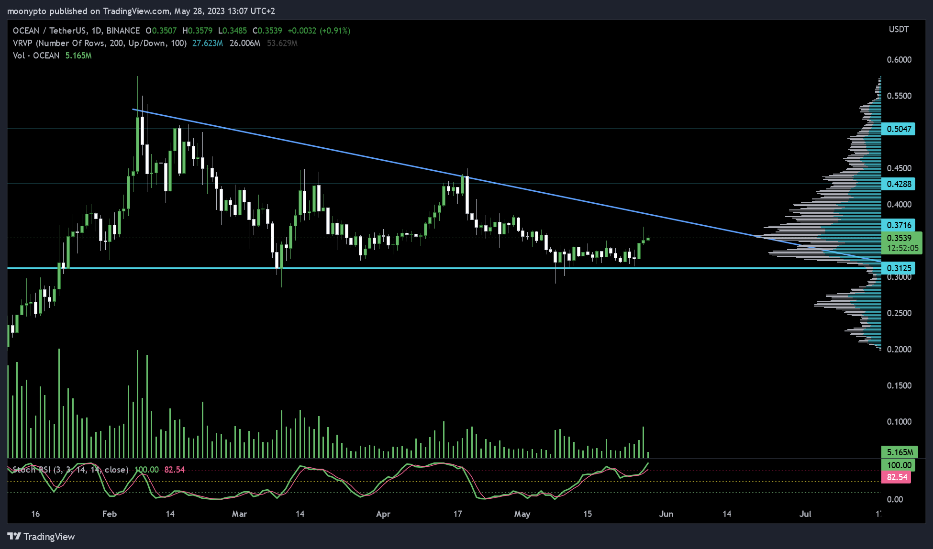Screen dimensions: 933x549
Task: Click the Mar label on time axis
Action: coord(239,514)
